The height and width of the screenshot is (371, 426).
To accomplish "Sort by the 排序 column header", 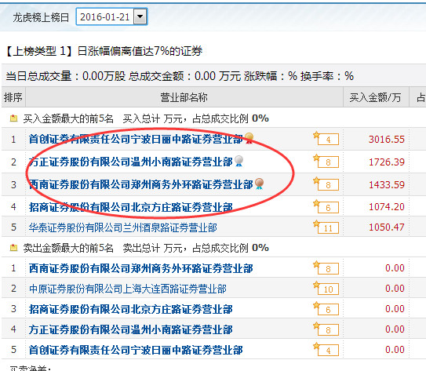I will pos(13,97).
